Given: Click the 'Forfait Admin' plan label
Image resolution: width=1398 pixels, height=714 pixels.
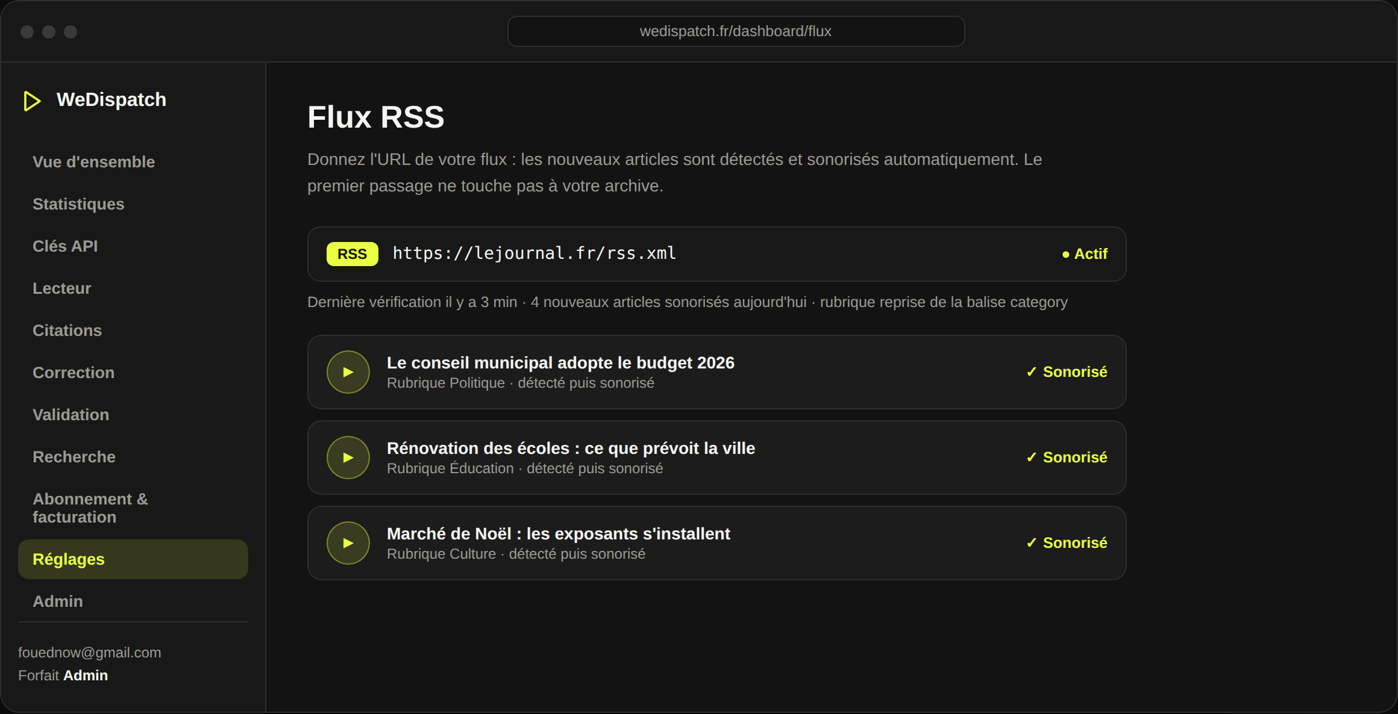Looking at the screenshot, I should pyautogui.click(x=63, y=675).
